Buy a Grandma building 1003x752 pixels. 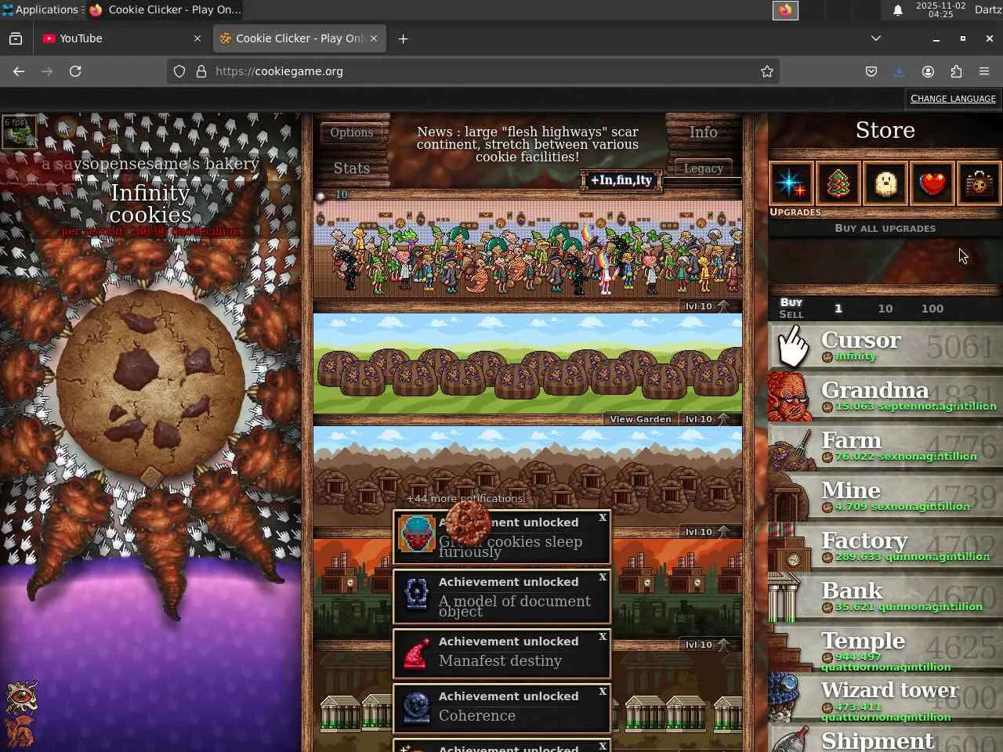(x=885, y=395)
